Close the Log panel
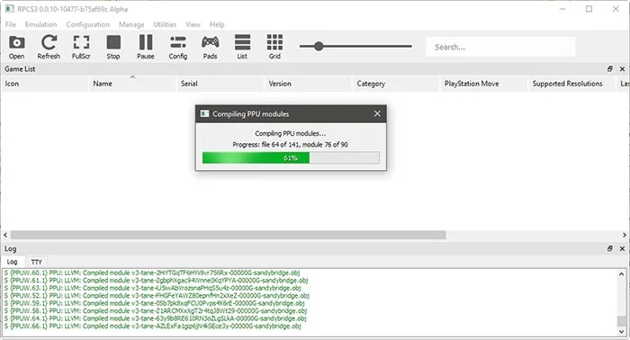The width and height of the screenshot is (630, 340). (622, 249)
